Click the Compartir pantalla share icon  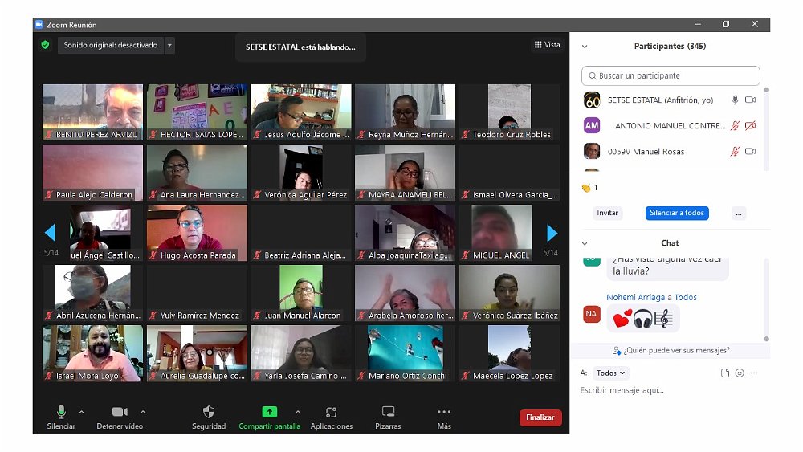coord(269,412)
